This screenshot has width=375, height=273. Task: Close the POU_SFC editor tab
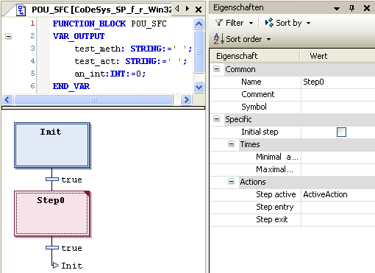(199, 10)
